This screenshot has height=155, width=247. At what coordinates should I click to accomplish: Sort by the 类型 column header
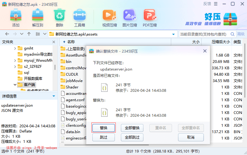pos(237,42)
